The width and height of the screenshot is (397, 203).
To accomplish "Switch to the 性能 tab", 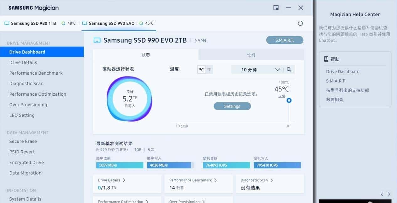I will (251, 54).
